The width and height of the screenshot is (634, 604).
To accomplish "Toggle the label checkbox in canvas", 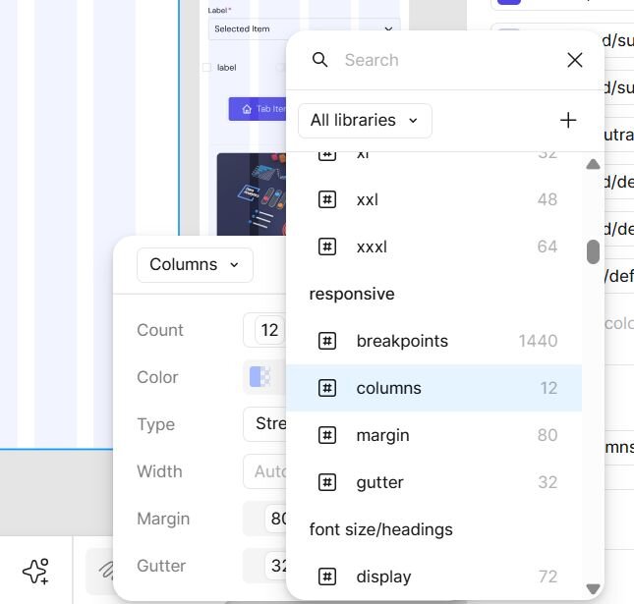I will (206, 68).
